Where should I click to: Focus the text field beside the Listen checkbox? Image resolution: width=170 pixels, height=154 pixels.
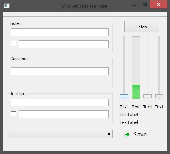pos(64,44)
